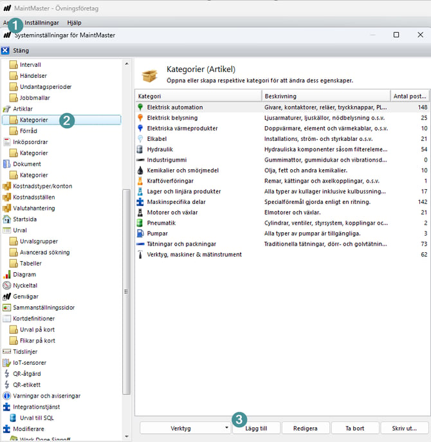Screen dimensions: 431x442
Task: Click the Integrationstjänst puzzle icon
Action: 7,407
